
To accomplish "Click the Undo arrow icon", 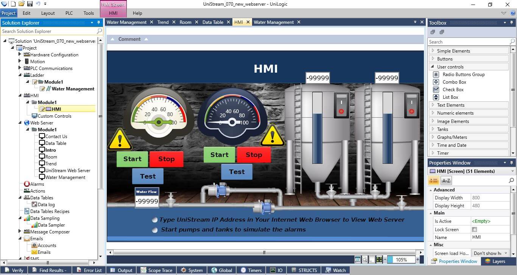I will coord(37,4).
